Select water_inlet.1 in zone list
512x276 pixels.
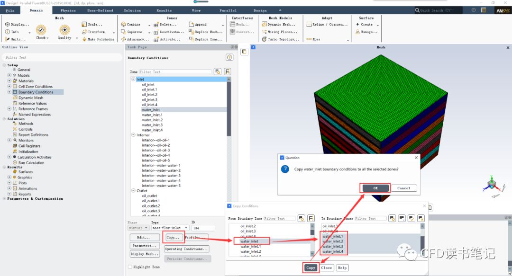[x=152, y=115]
